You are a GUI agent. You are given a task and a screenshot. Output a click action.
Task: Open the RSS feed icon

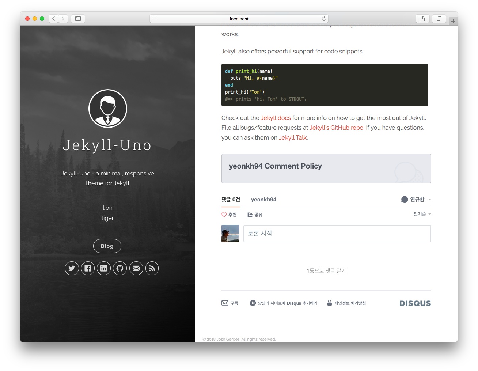pos(152,268)
